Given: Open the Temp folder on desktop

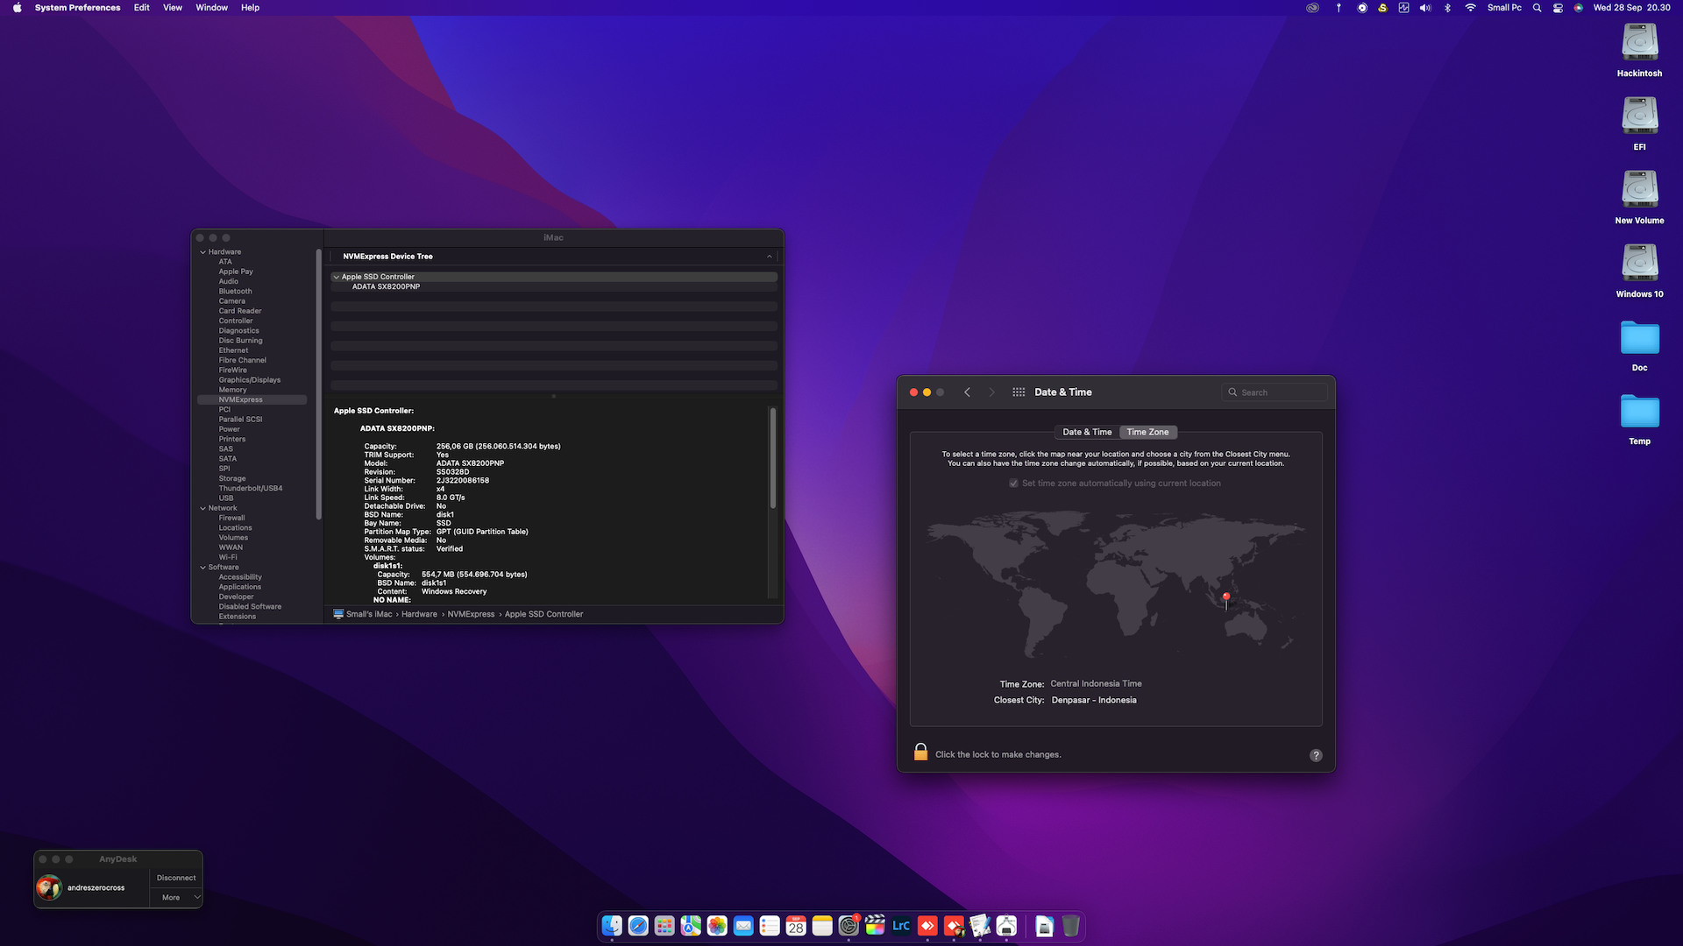Looking at the screenshot, I should [1639, 419].
